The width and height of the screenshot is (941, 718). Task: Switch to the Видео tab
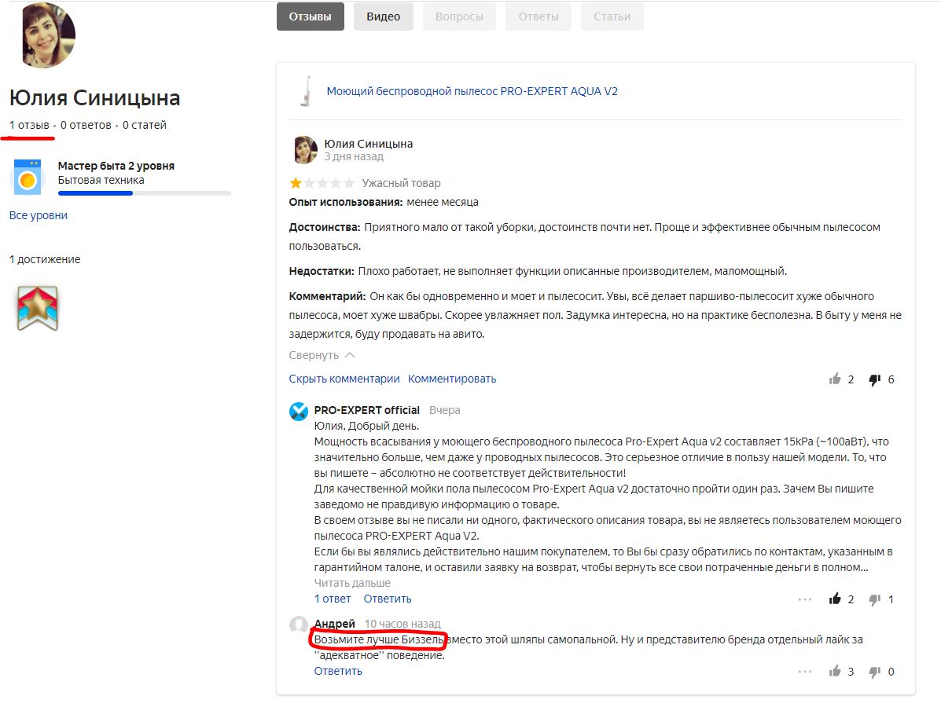[x=383, y=16]
